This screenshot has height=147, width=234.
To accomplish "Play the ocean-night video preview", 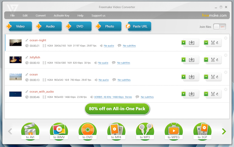I will (x=184, y=43).
